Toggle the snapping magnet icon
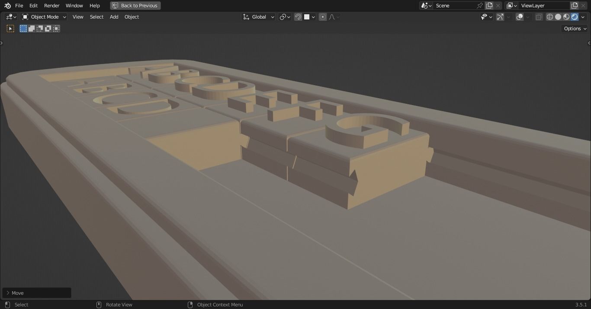591x309 pixels. (x=298, y=17)
